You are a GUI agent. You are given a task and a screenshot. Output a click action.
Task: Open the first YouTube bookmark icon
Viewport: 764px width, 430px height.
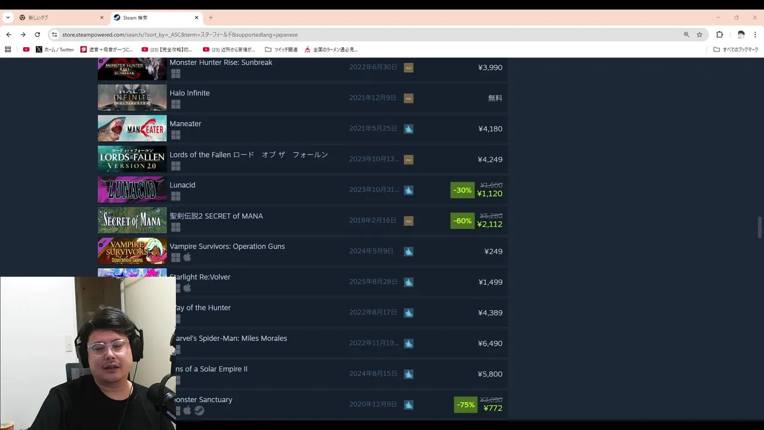(26, 50)
